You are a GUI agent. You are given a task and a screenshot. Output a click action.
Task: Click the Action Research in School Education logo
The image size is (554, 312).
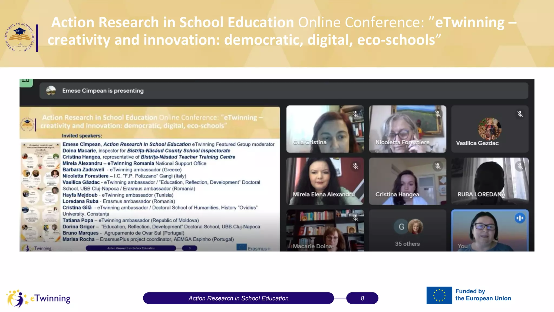point(20,37)
